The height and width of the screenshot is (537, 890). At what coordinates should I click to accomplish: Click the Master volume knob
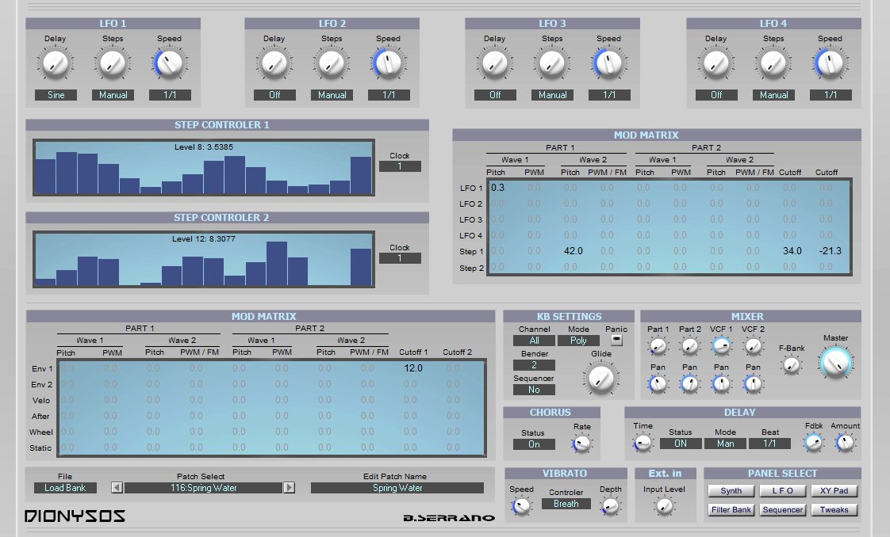835,363
